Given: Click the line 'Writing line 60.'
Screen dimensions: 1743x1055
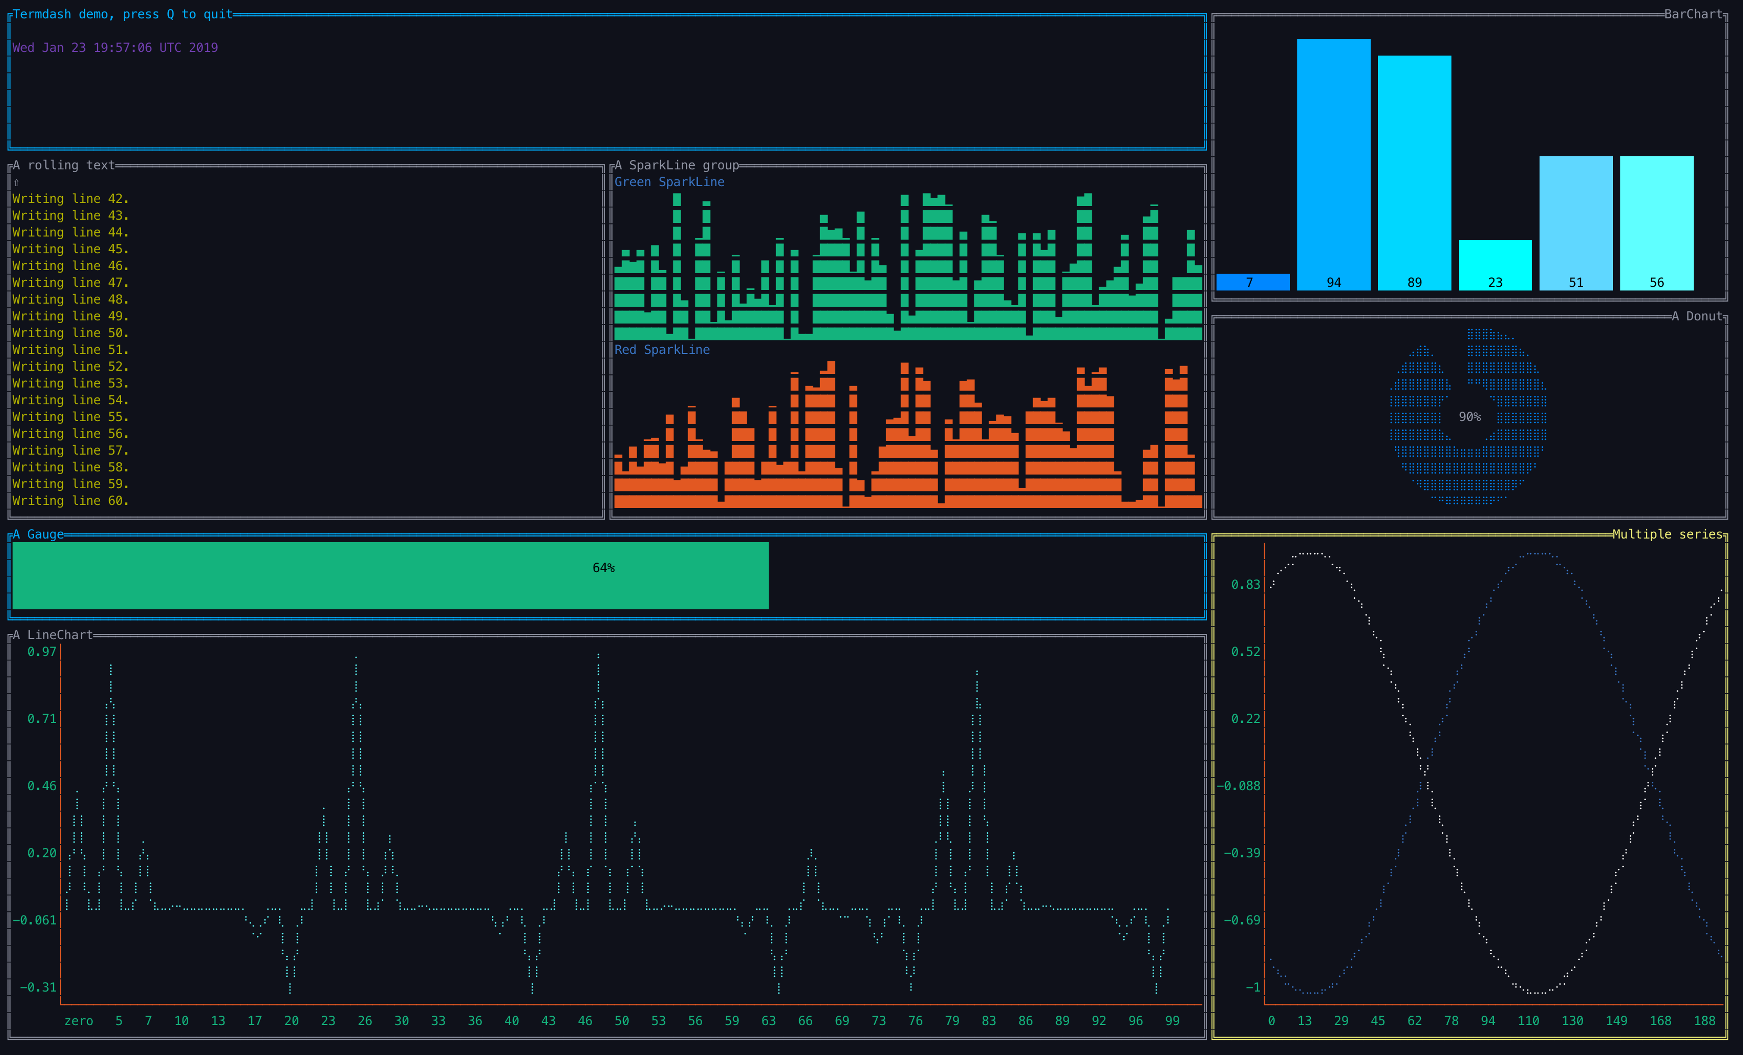Looking at the screenshot, I should tap(70, 501).
